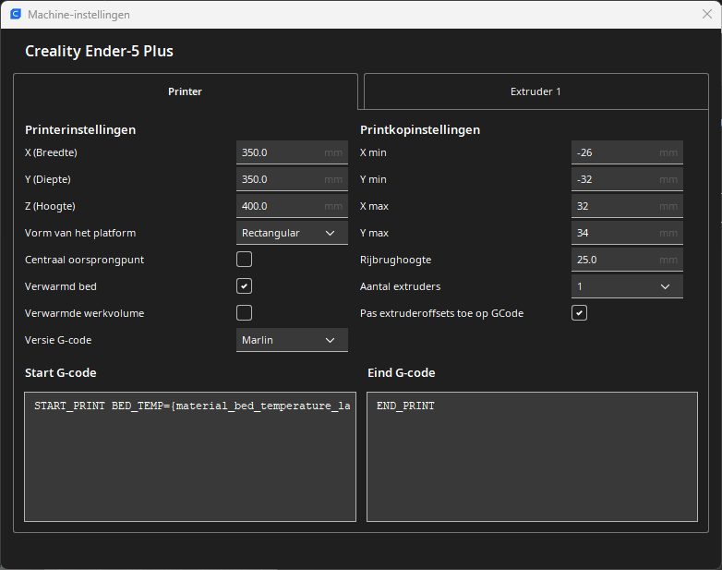Click the Rijbrughoogte input field
This screenshot has width=722, height=570.
[627, 260]
